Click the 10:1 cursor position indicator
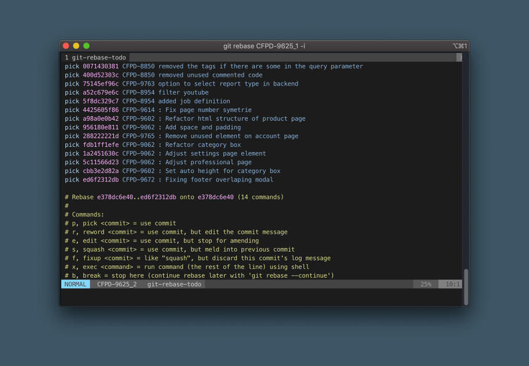The image size is (529, 366). tap(452, 284)
